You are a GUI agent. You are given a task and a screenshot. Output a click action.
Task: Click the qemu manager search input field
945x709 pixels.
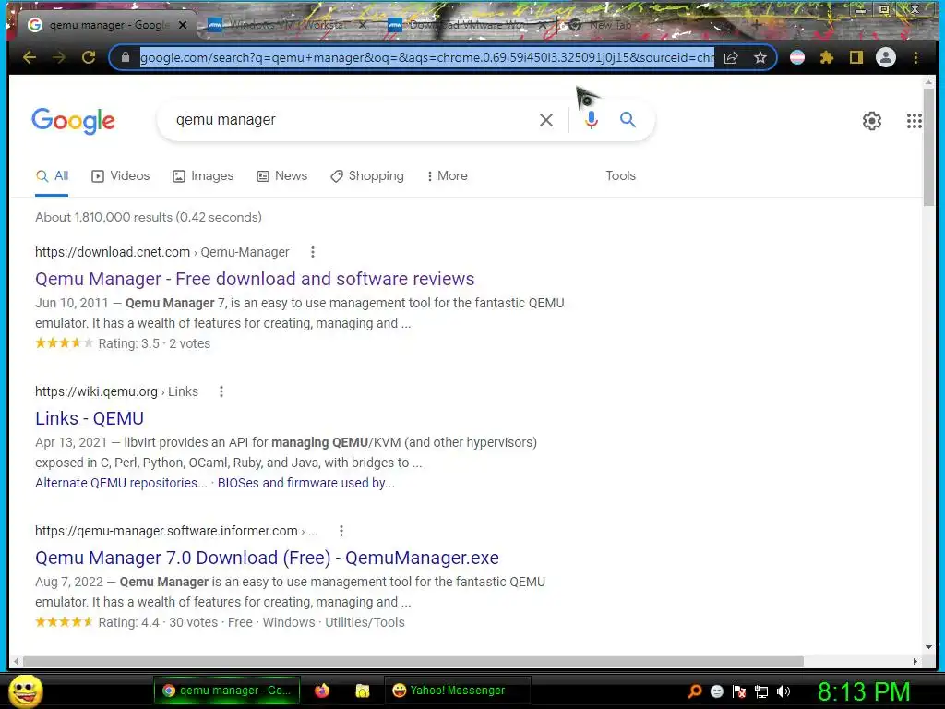pyautogui.click(x=350, y=120)
